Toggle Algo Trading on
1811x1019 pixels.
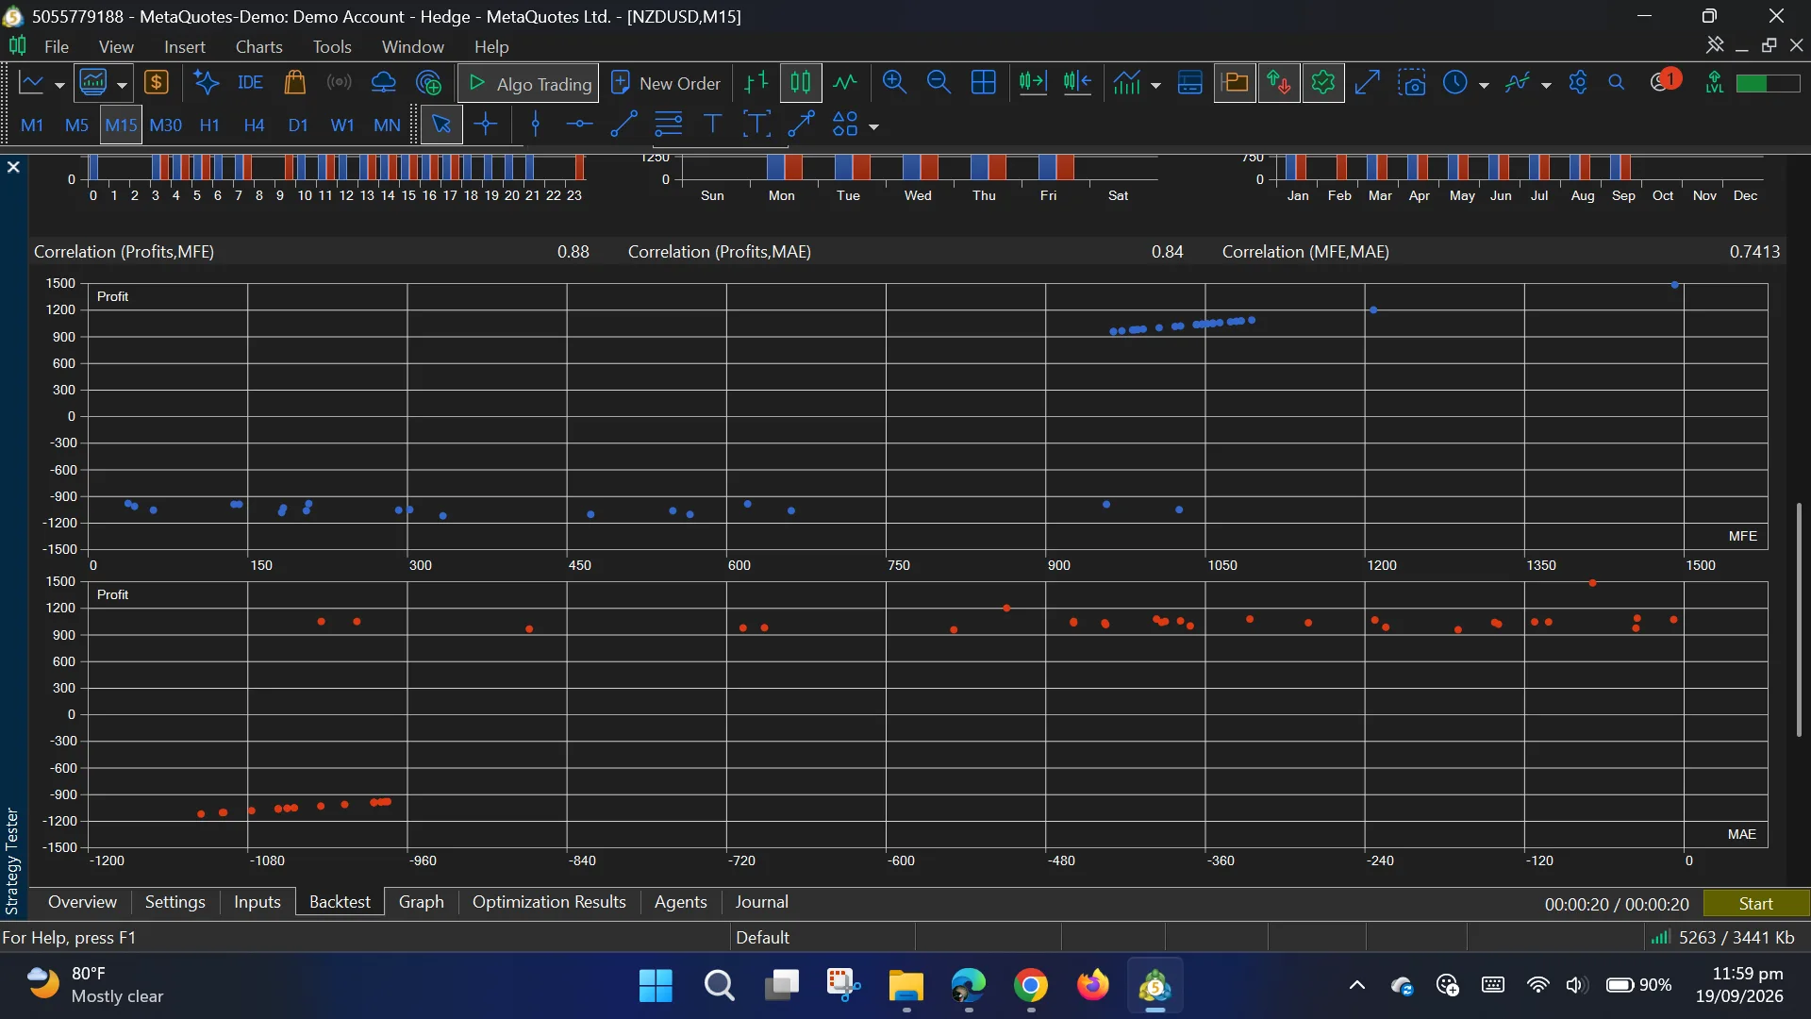[x=528, y=83]
